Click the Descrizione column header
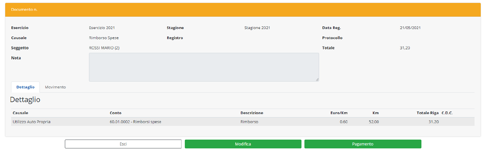 point(252,113)
